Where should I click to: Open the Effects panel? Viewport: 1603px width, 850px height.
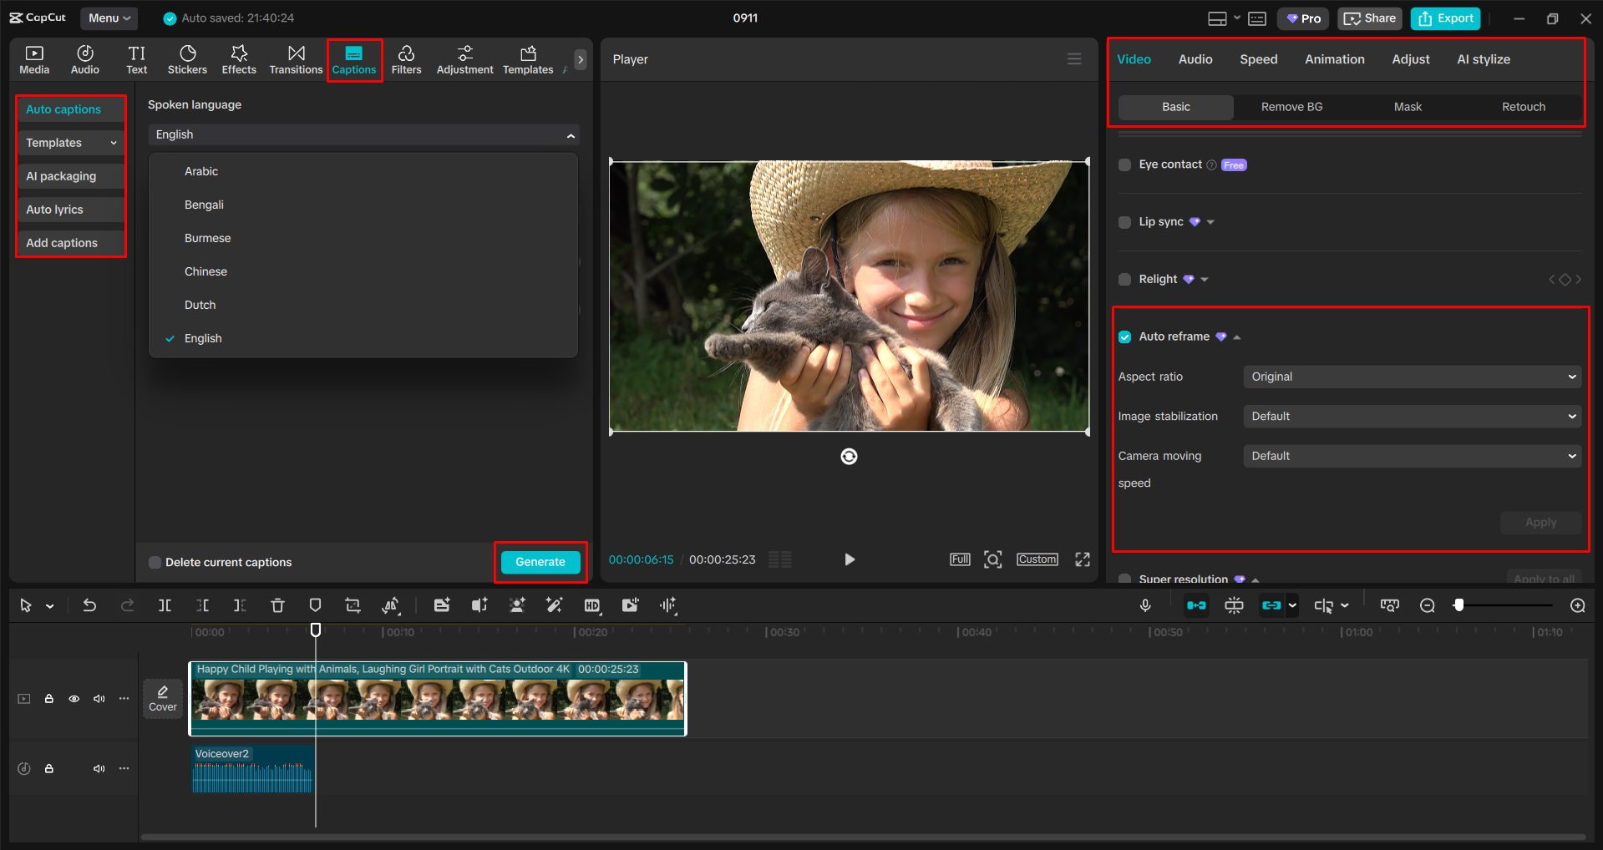tap(239, 59)
